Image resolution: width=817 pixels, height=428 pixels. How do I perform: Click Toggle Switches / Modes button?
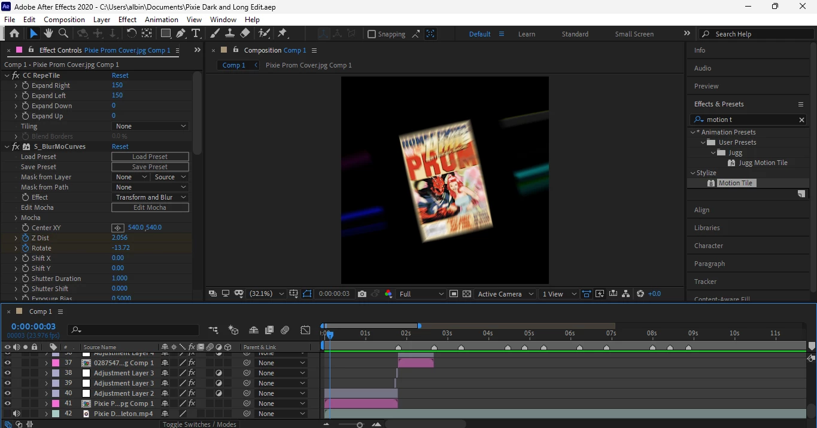(199, 424)
